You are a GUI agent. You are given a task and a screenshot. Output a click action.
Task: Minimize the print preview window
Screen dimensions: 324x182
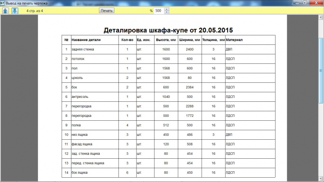[x=297, y=3]
